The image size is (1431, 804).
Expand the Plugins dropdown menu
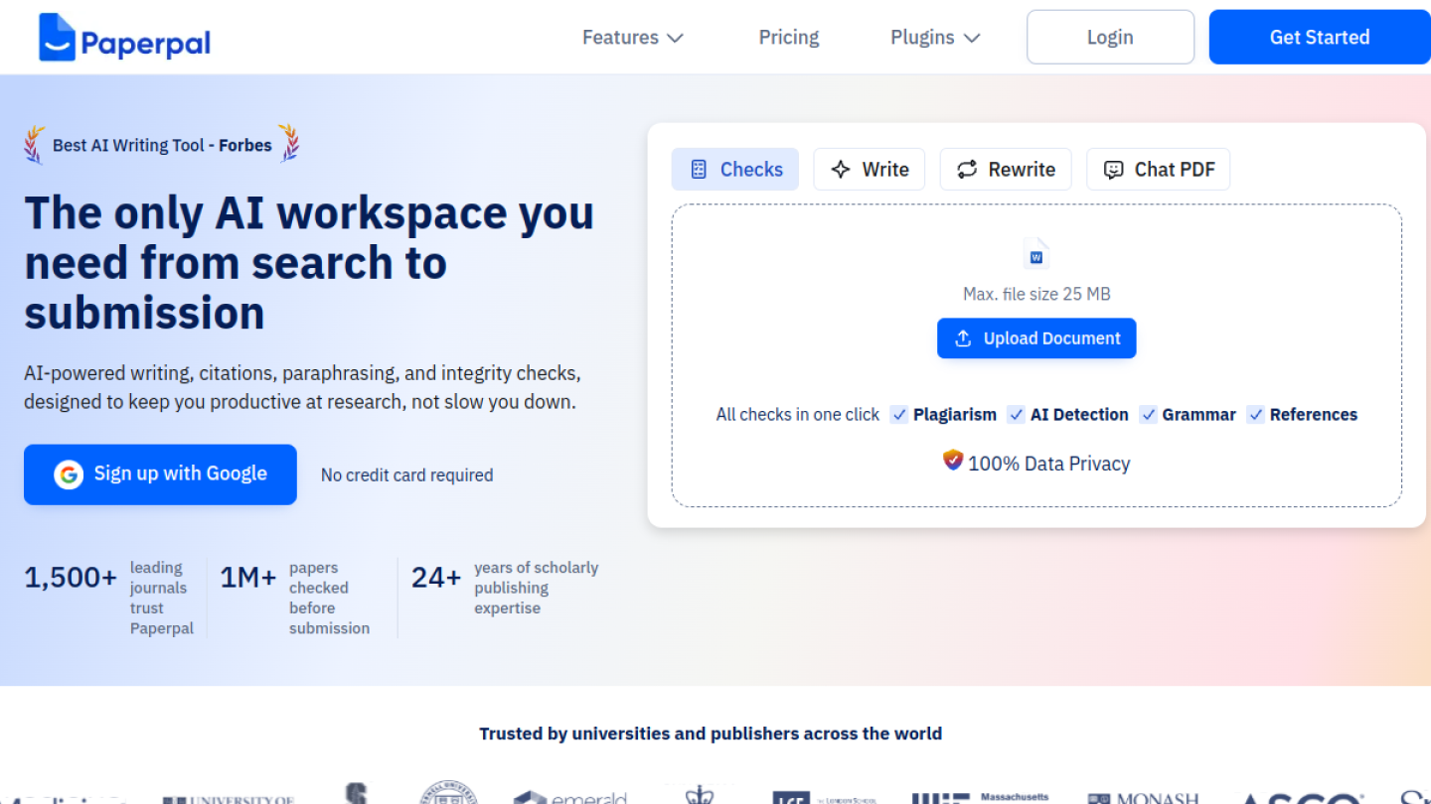(x=935, y=38)
